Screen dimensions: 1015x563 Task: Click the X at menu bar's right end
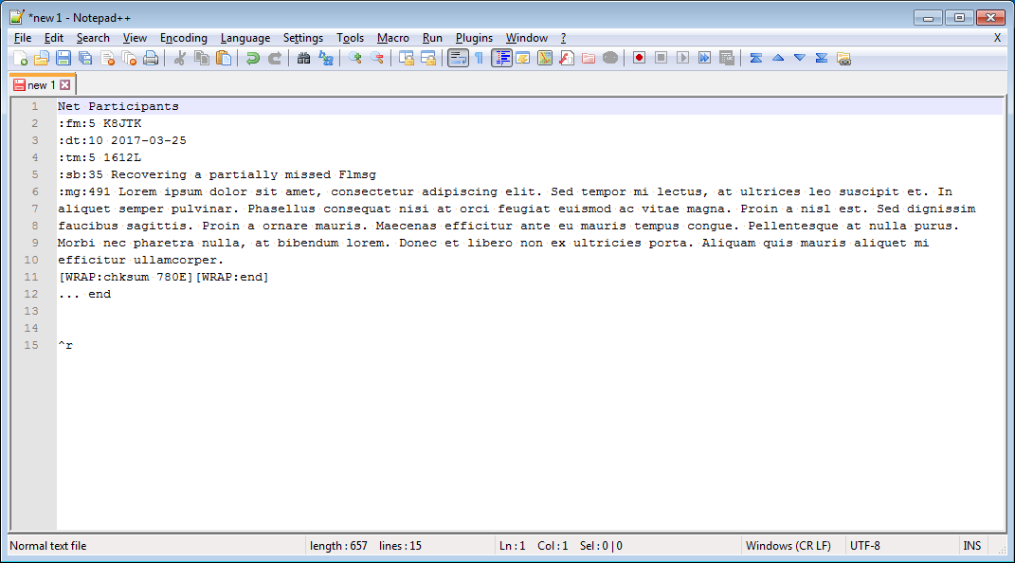(x=997, y=38)
